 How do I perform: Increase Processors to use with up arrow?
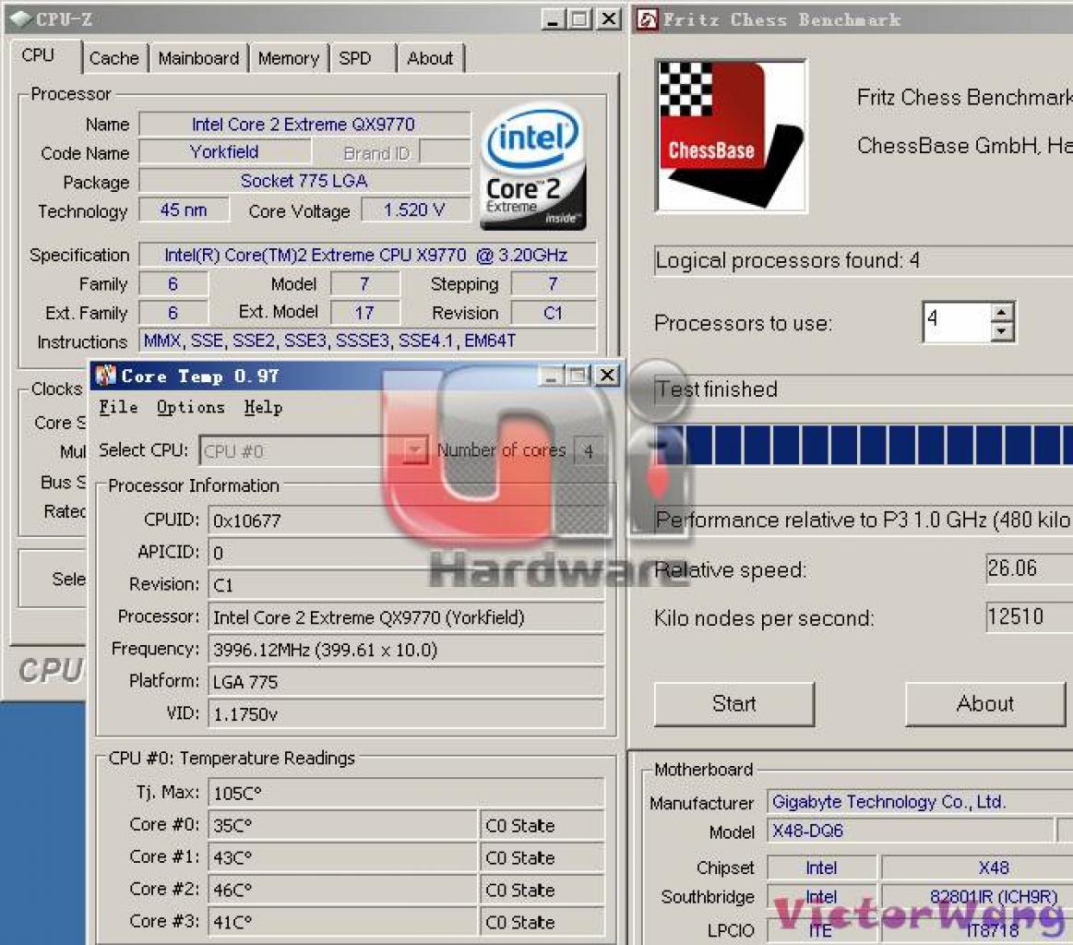(1002, 312)
